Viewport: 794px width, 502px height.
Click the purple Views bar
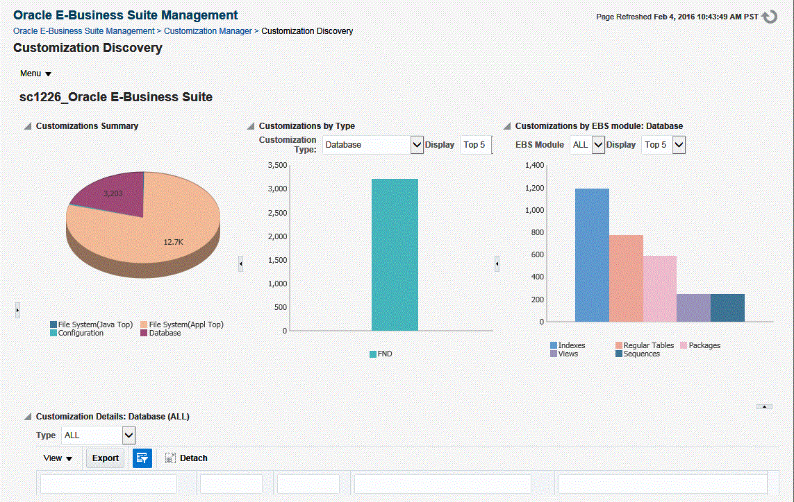click(x=693, y=308)
